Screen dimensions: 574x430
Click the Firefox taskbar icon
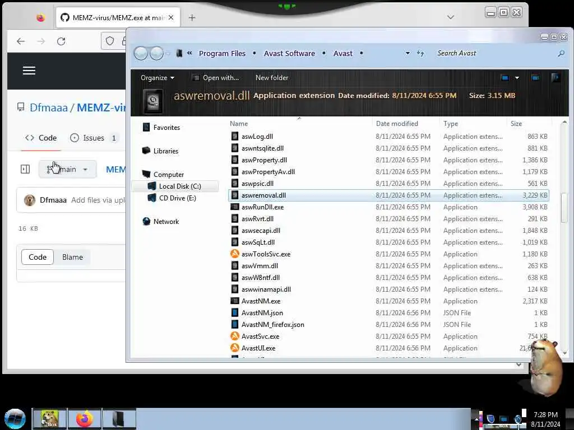point(85,419)
